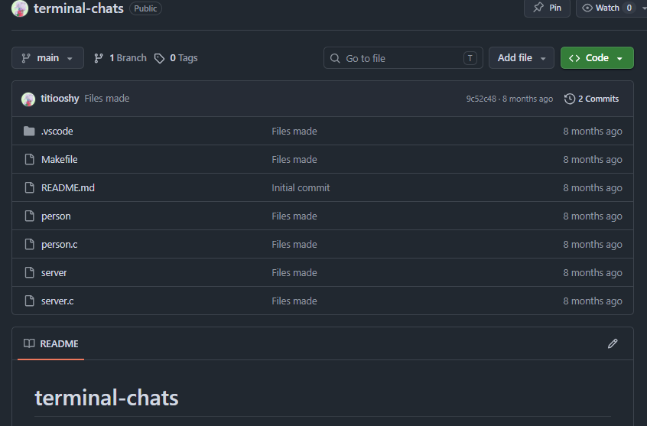Image resolution: width=647 pixels, height=426 pixels.
Task: Click the branch icon beside 1 Branch
Action: (x=98, y=58)
